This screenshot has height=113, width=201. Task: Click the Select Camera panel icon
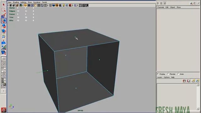[11, 5]
